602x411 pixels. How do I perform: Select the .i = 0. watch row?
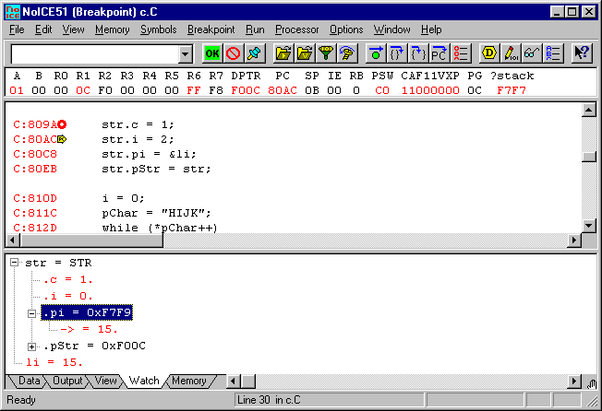click(67, 296)
